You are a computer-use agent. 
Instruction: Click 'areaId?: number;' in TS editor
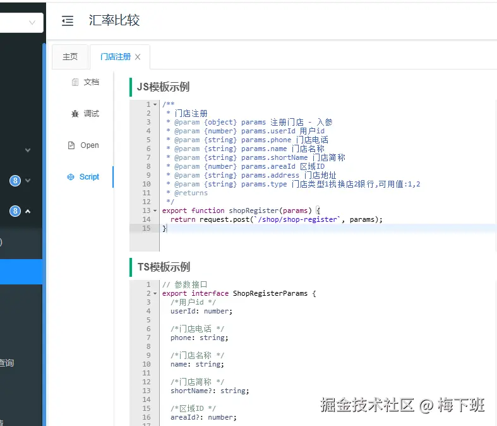[x=203, y=417]
